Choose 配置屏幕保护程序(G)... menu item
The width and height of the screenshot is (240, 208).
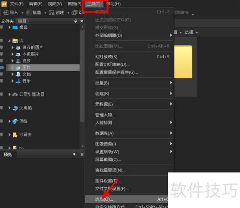click(x=129, y=73)
